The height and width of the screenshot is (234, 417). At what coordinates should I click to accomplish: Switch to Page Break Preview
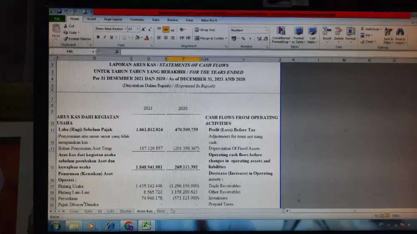pyautogui.click(x=387, y=216)
